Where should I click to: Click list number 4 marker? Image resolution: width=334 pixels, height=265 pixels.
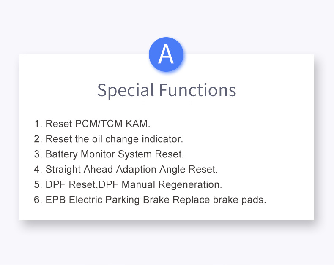click(x=38, y=170)
